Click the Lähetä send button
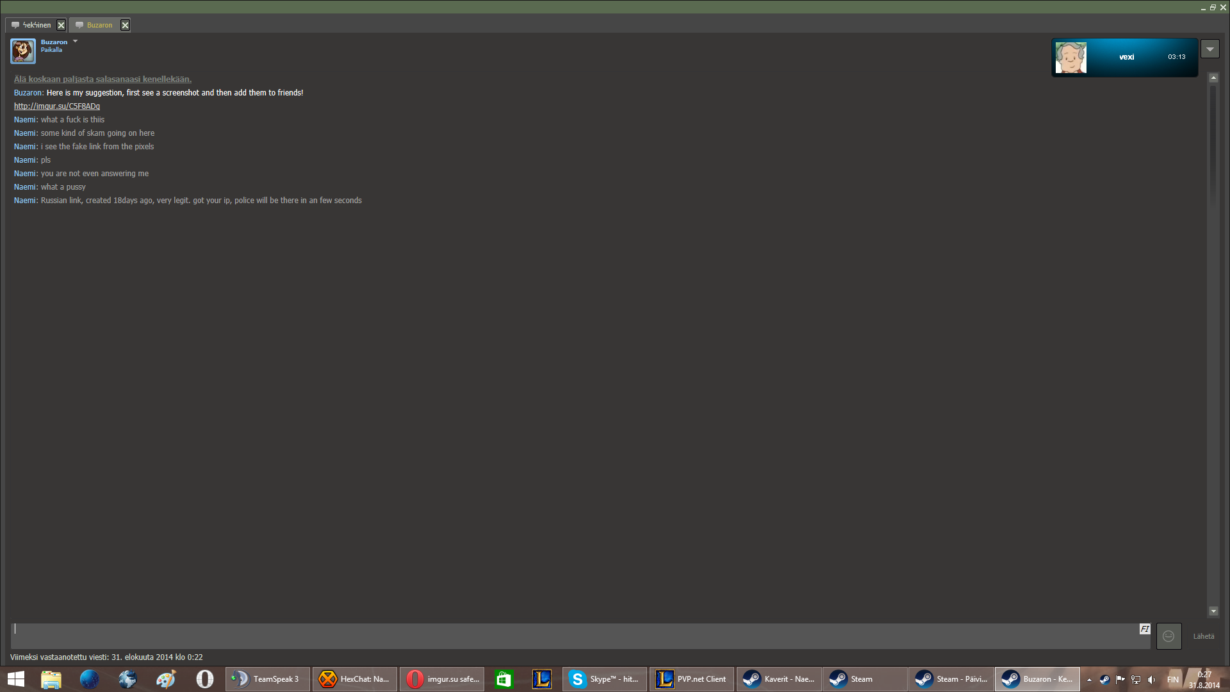The image size is (1230, 692). pyautogui.click(x=1203, y=636)
